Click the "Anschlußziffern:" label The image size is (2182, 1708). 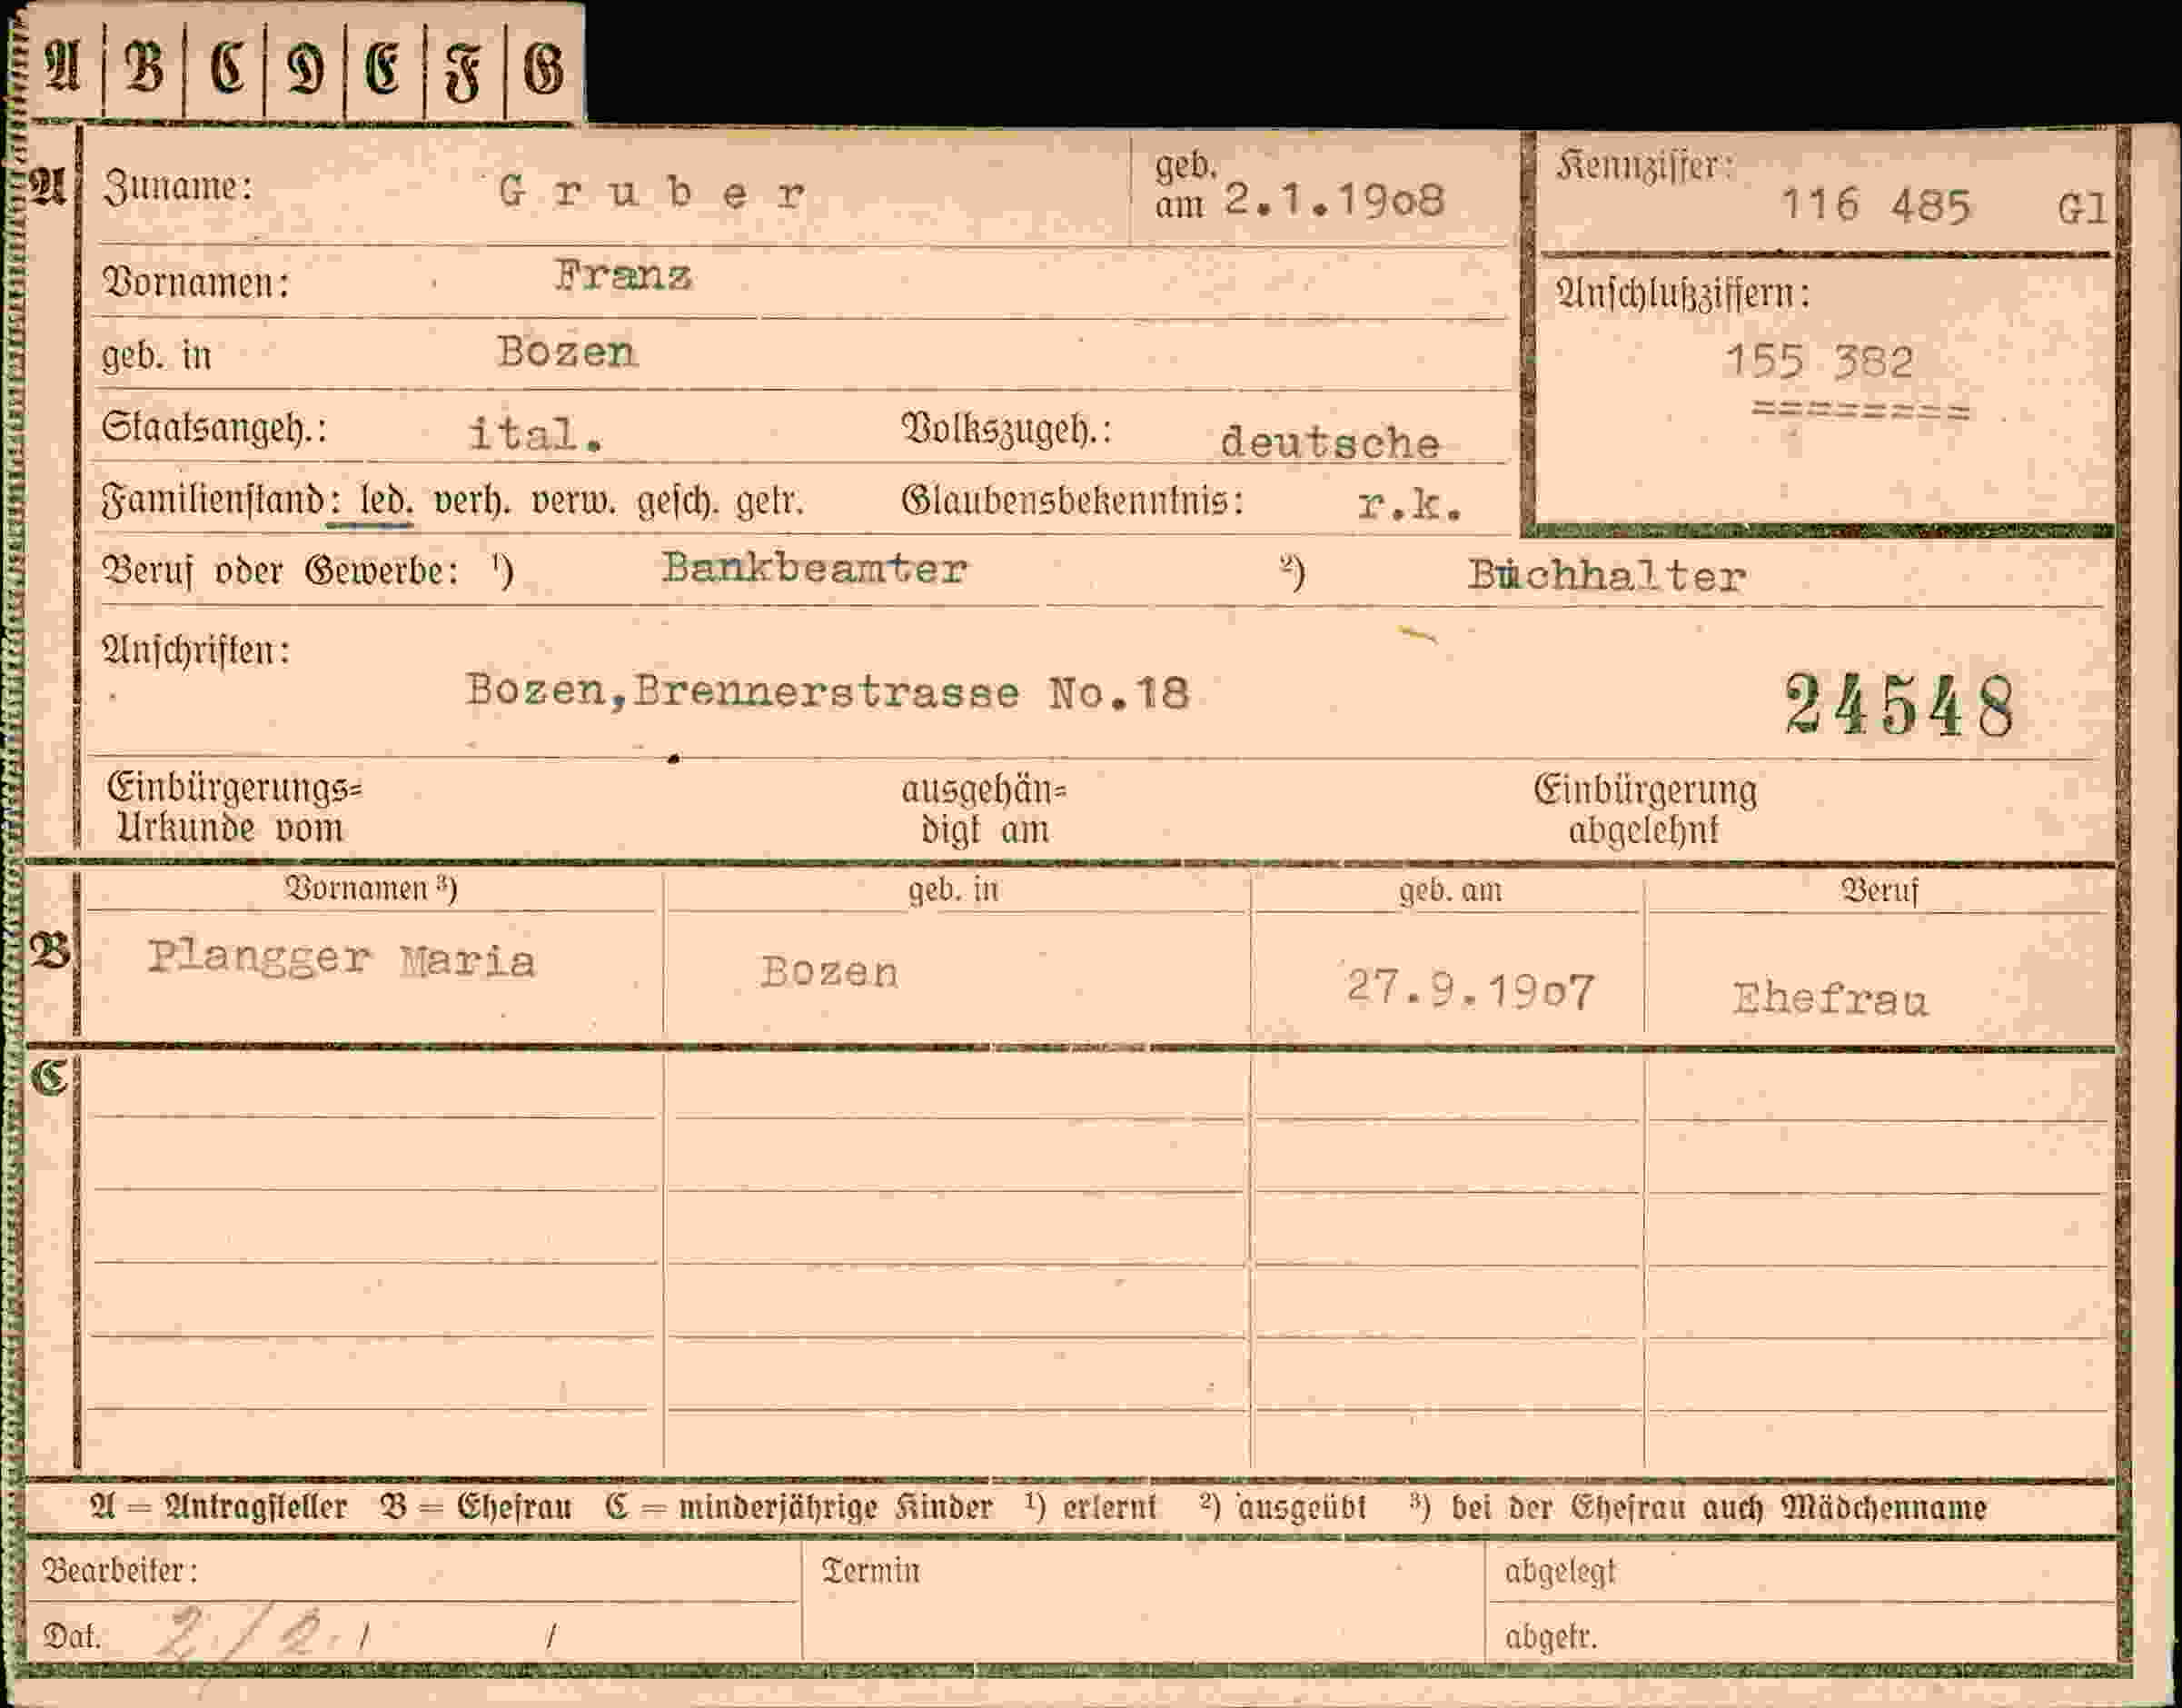[1682, 294]
